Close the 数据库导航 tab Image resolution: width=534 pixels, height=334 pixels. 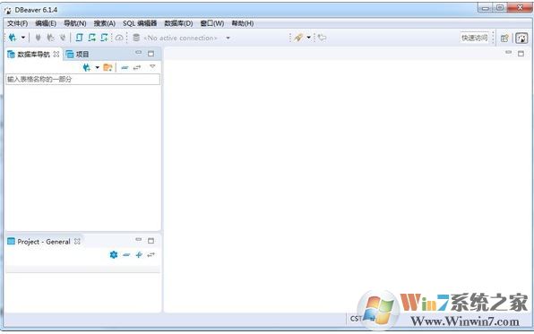[56, 54]
